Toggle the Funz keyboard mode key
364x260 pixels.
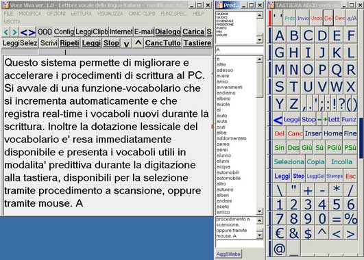point(349,120)
